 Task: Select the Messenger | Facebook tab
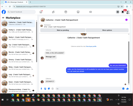pos(15,2)
